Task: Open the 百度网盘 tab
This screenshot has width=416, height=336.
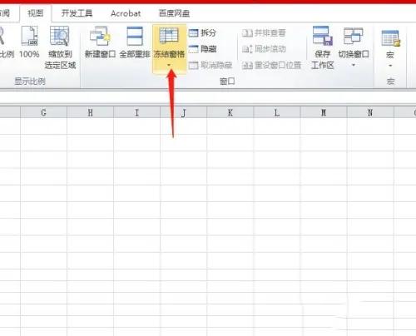Action: 174,13
